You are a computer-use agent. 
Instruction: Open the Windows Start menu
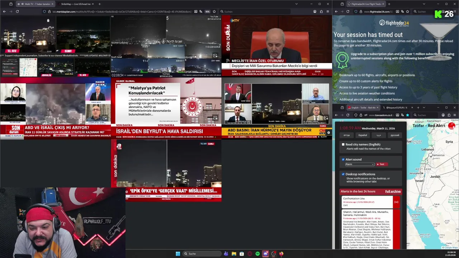178,254
